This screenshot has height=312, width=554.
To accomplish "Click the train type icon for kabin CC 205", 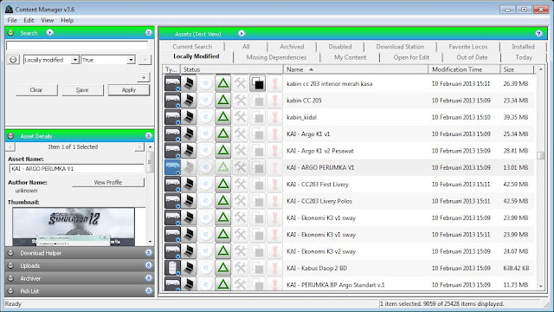I will pos(172,101).
